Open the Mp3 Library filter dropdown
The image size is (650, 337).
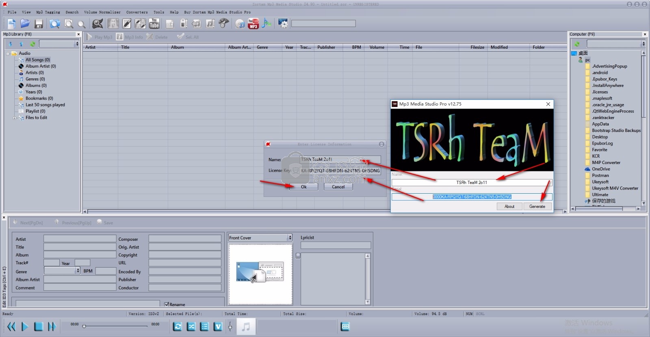coord(77,44)
